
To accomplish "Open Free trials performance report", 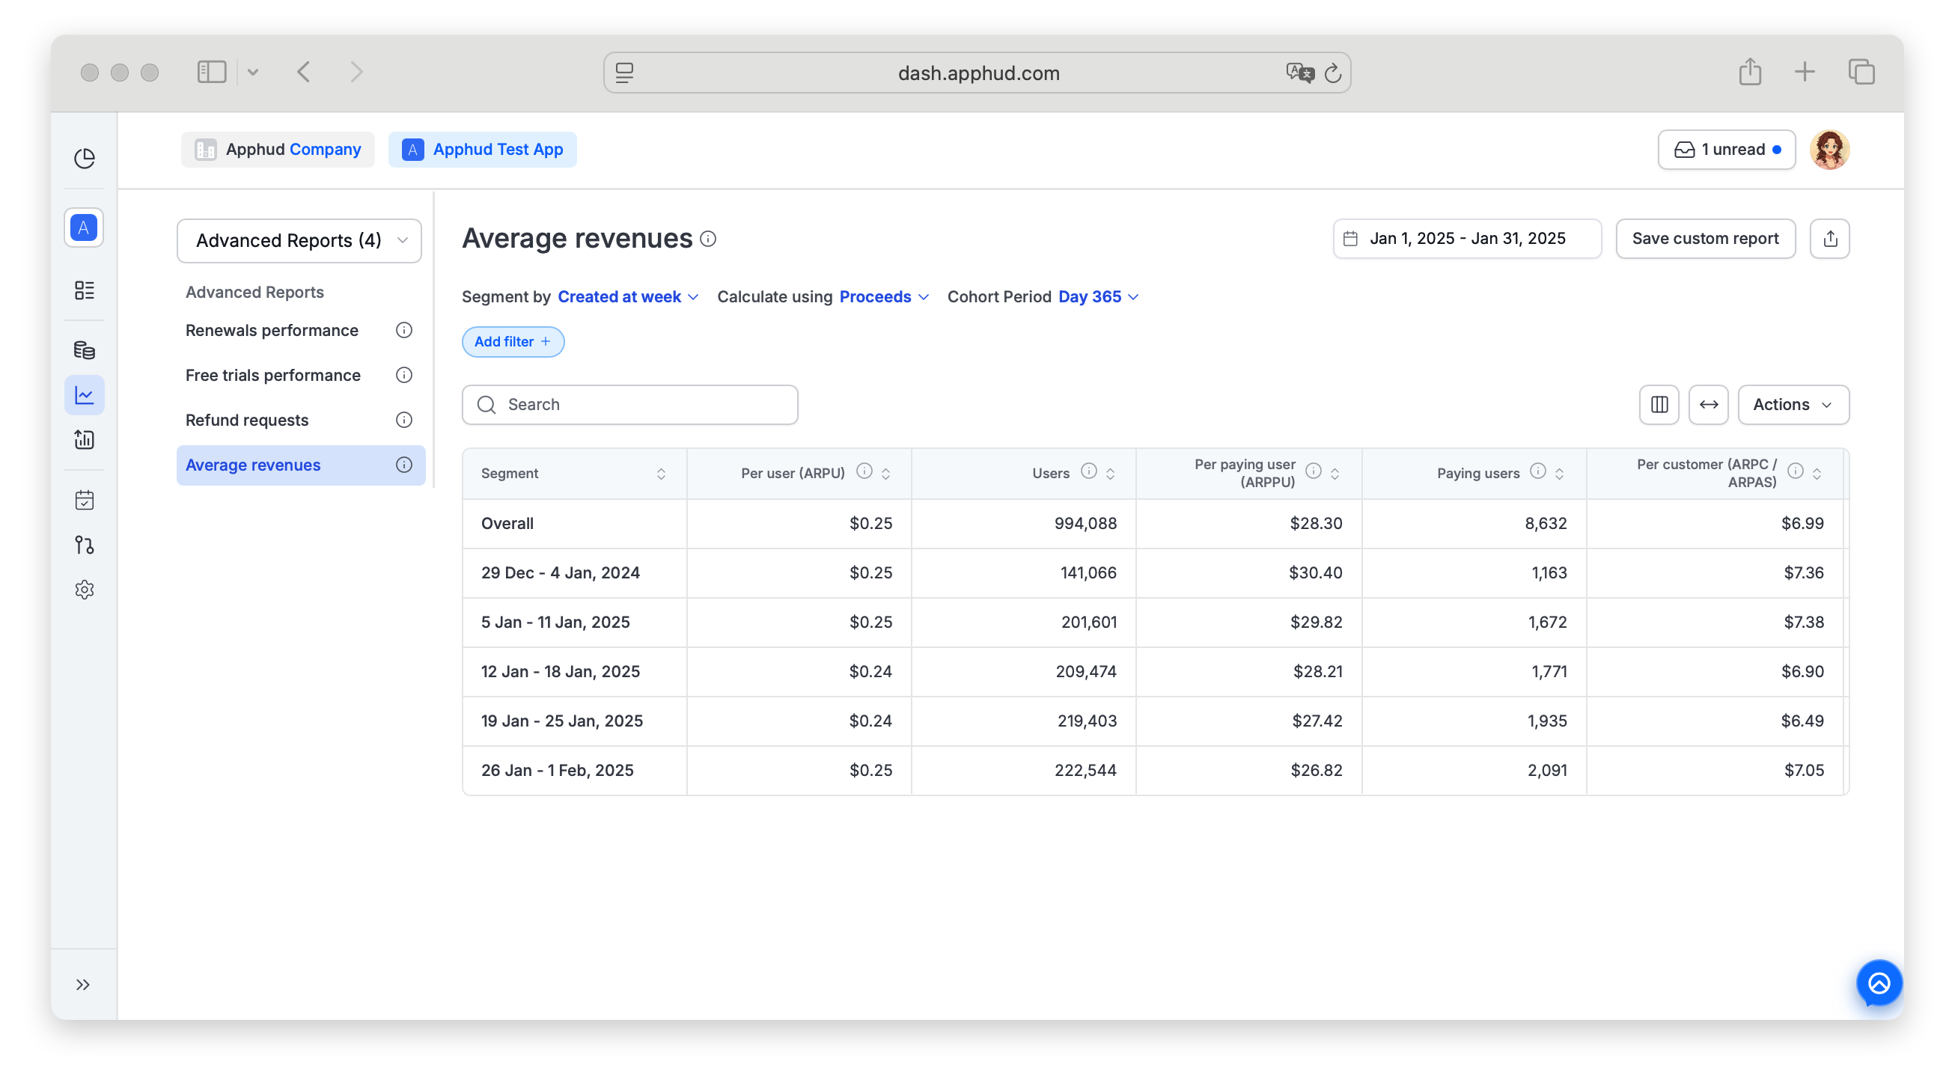I will coord(272,375).
